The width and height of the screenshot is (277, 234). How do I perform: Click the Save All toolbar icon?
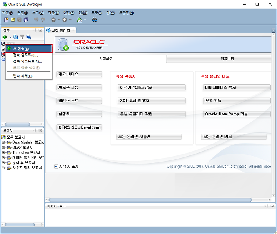(x=26, y=20)
